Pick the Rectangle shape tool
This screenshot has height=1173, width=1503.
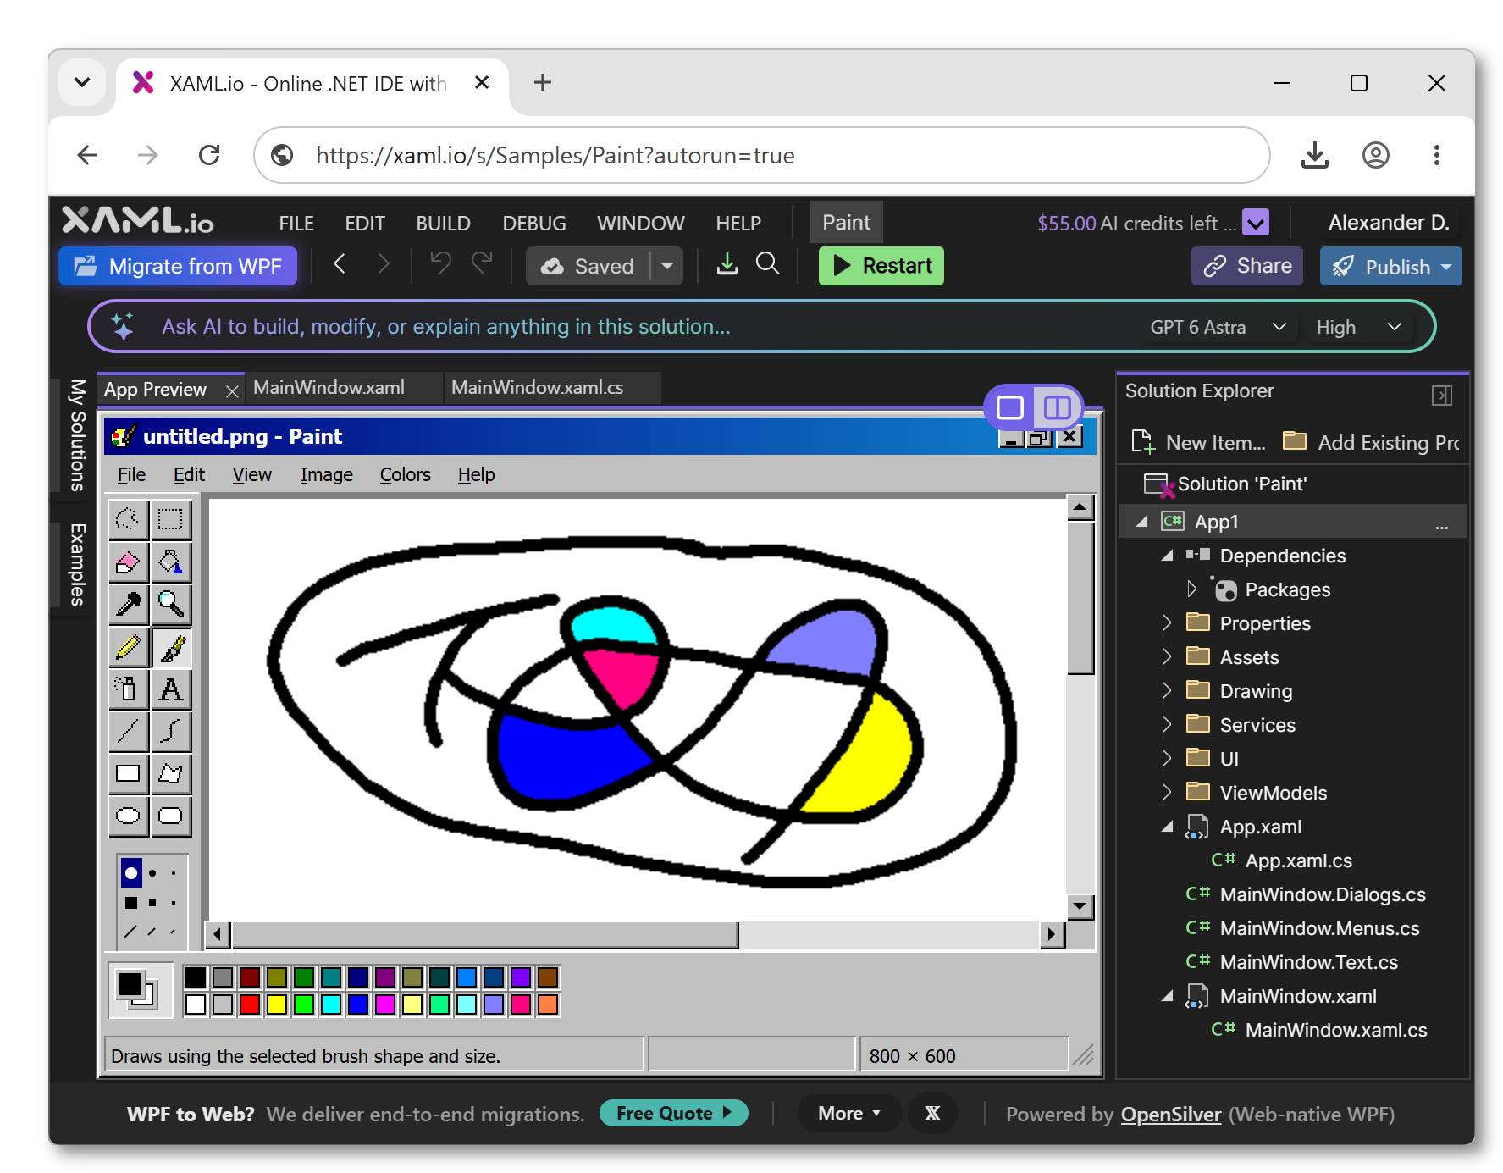[x=128, y=773]
